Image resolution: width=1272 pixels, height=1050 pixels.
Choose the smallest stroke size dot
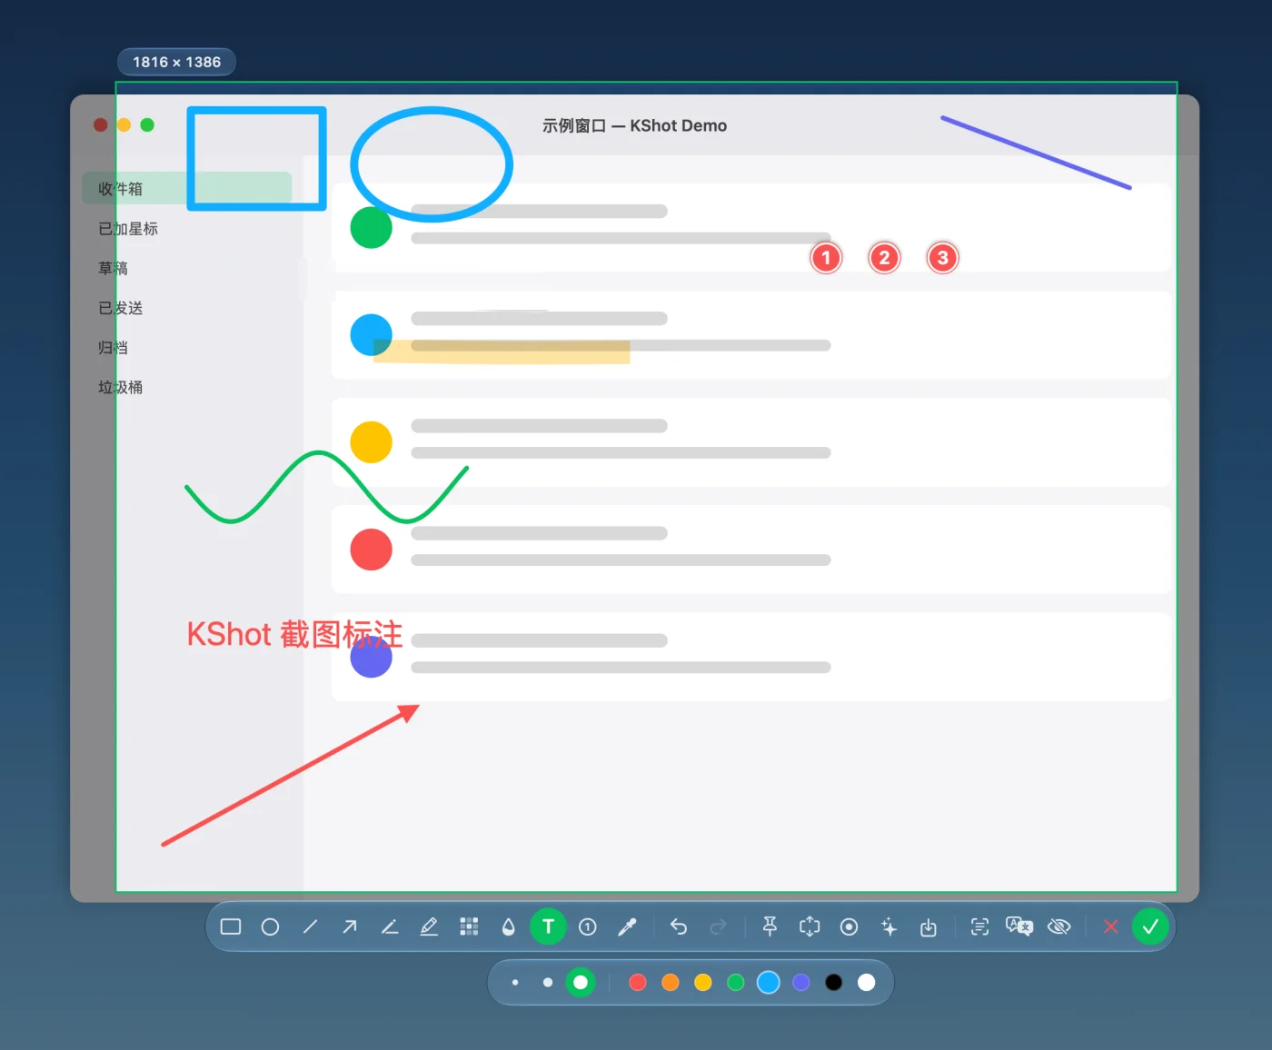515,982
